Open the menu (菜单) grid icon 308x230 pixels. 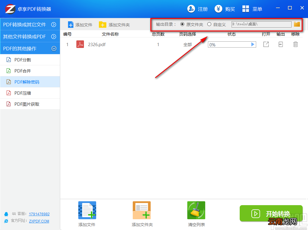pyautogui.click(x=246, y=9)
